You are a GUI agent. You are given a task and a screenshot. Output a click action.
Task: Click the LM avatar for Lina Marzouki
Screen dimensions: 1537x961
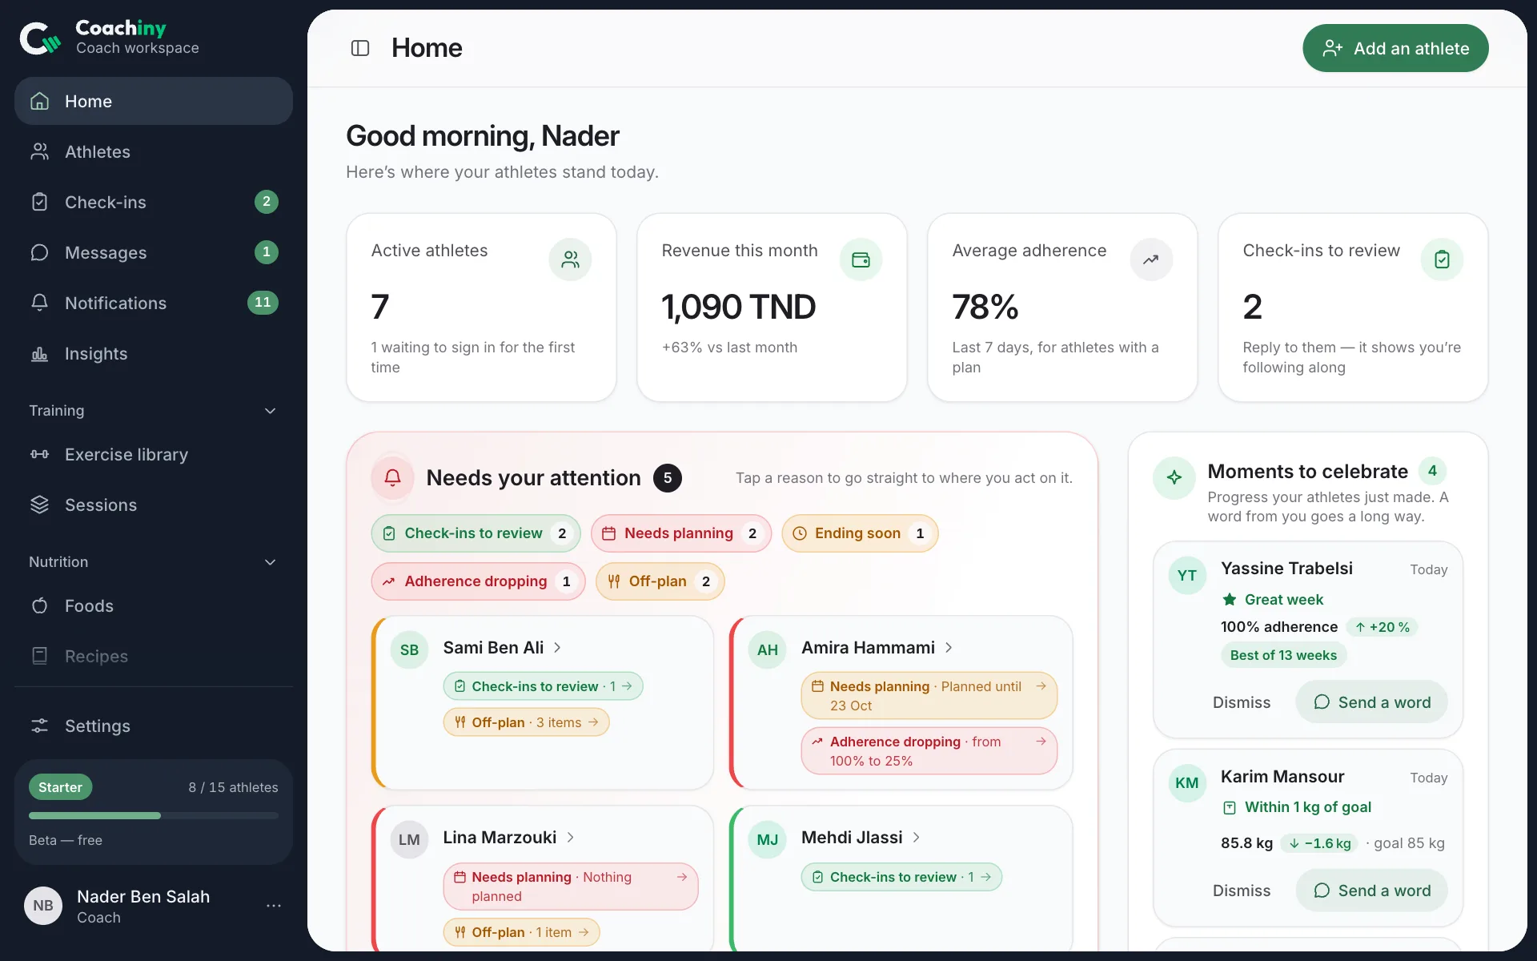pyautogui.click(x=409, y=840)
